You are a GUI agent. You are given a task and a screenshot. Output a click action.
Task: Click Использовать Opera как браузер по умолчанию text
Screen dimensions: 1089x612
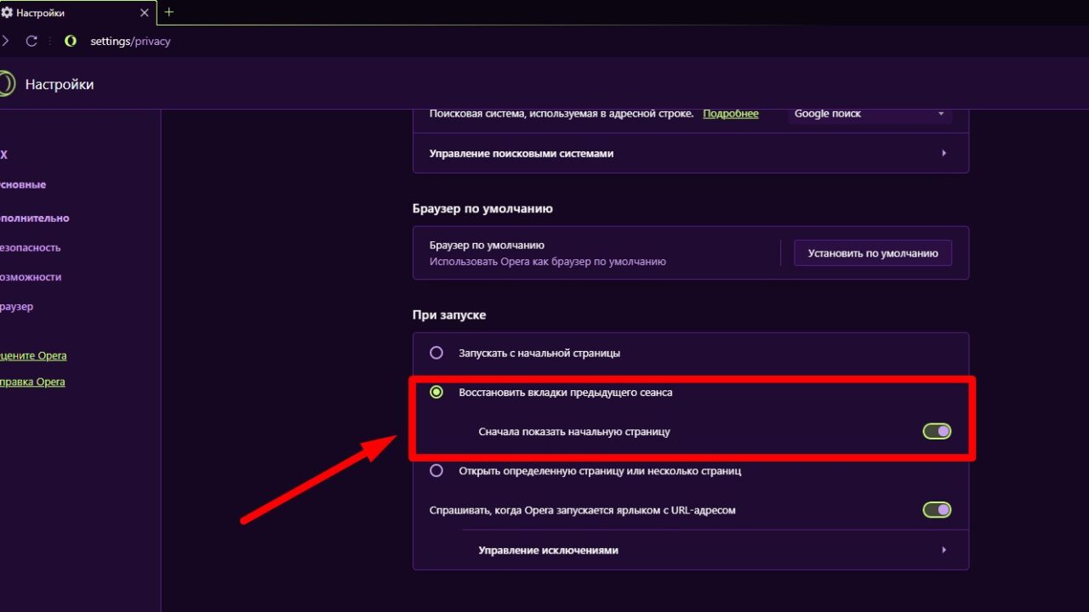click(x=548, y=262)
